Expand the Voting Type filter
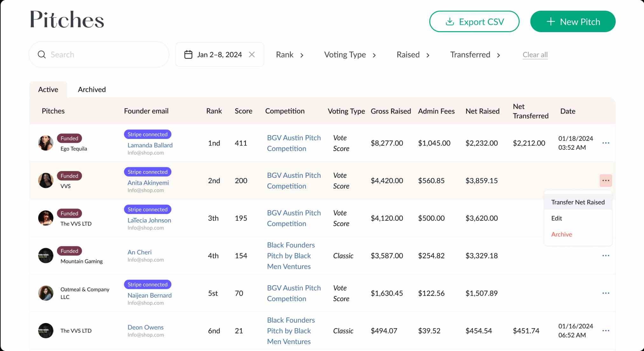 click(x=350, y=55)
